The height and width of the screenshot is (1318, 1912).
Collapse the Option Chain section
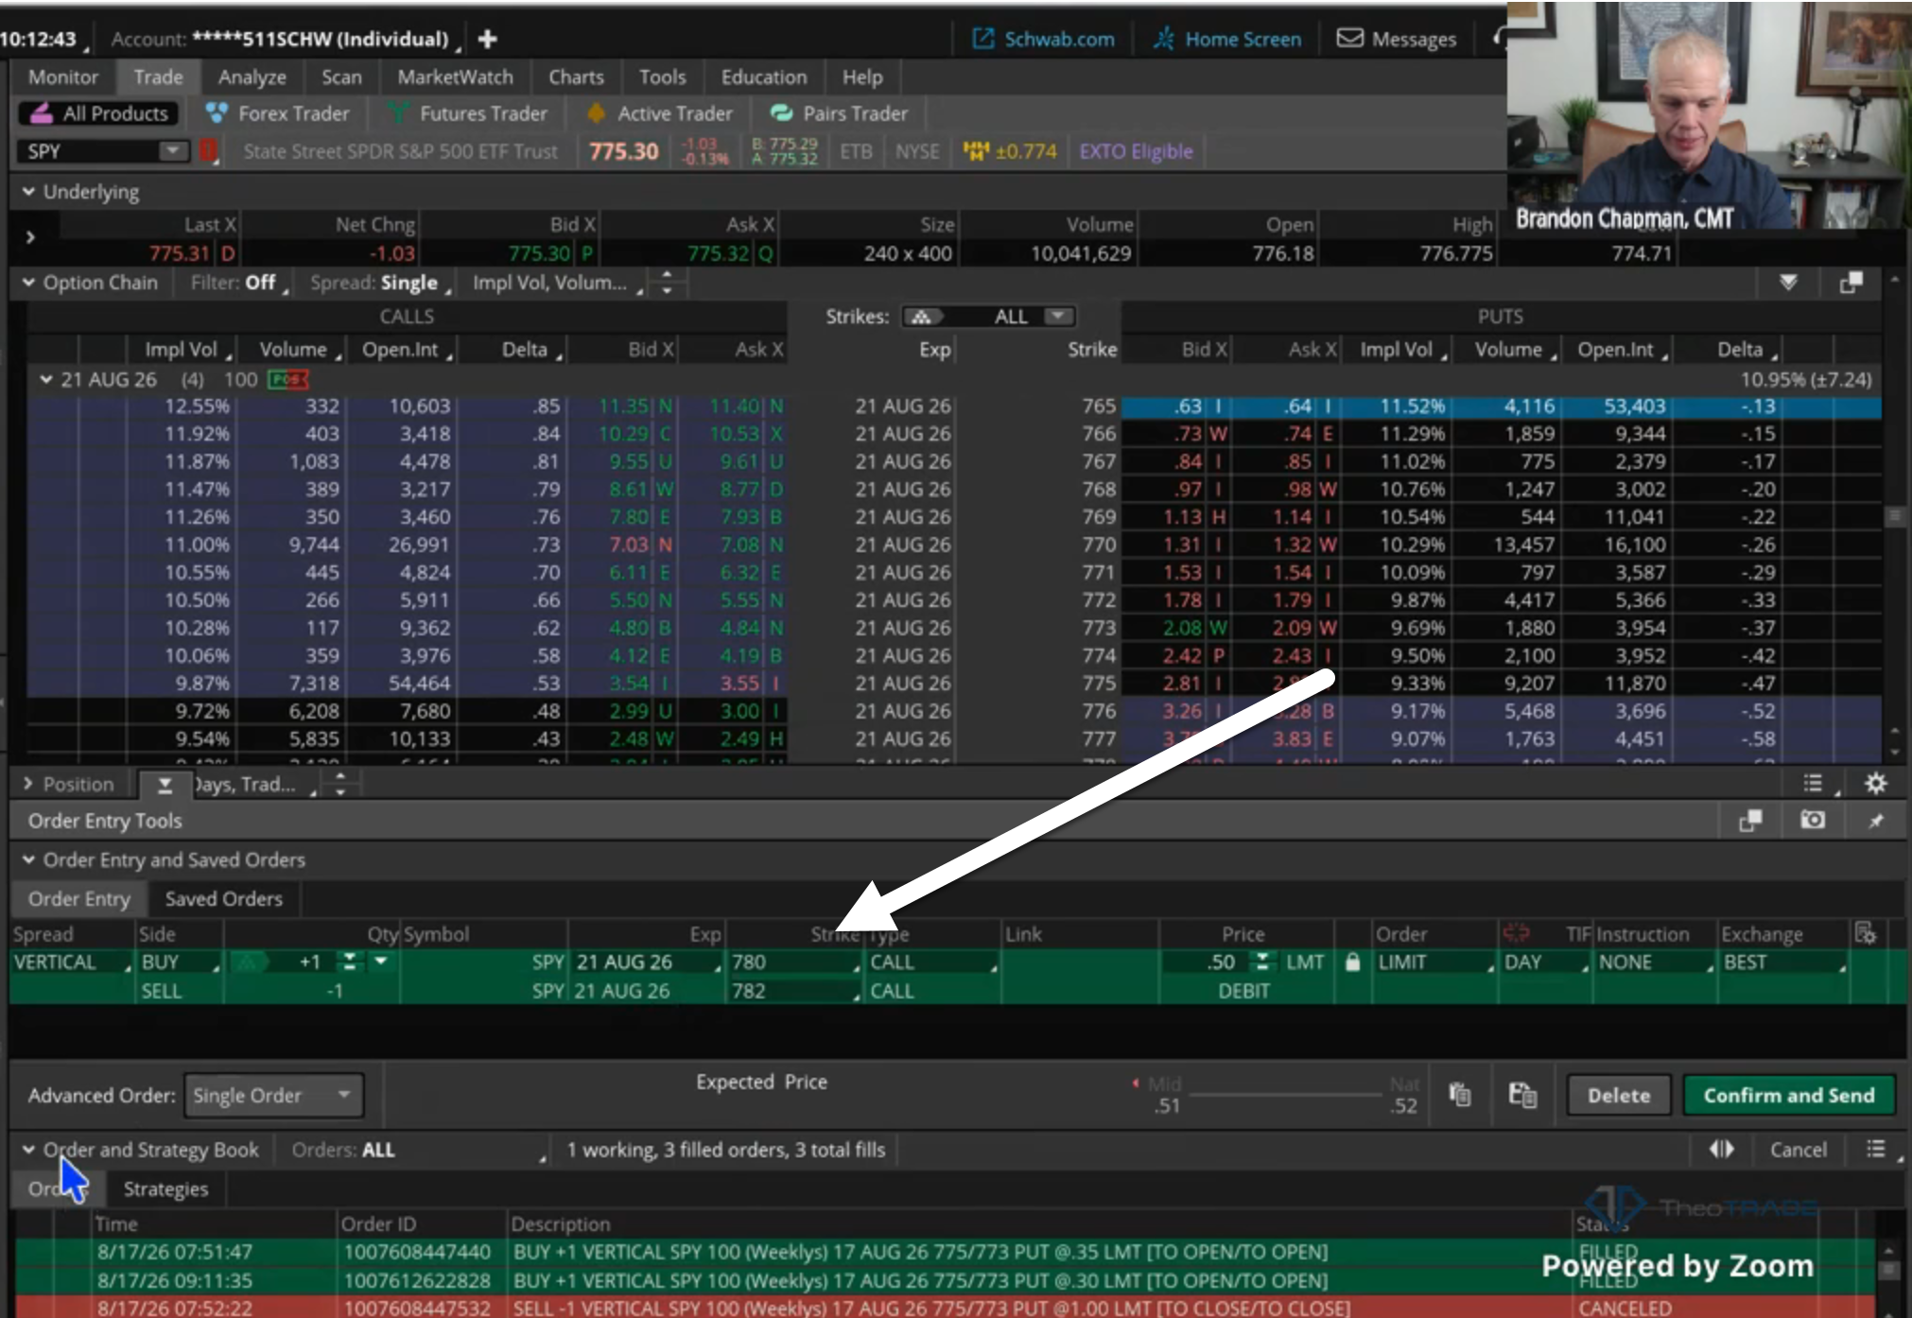(x=28, y=282)
